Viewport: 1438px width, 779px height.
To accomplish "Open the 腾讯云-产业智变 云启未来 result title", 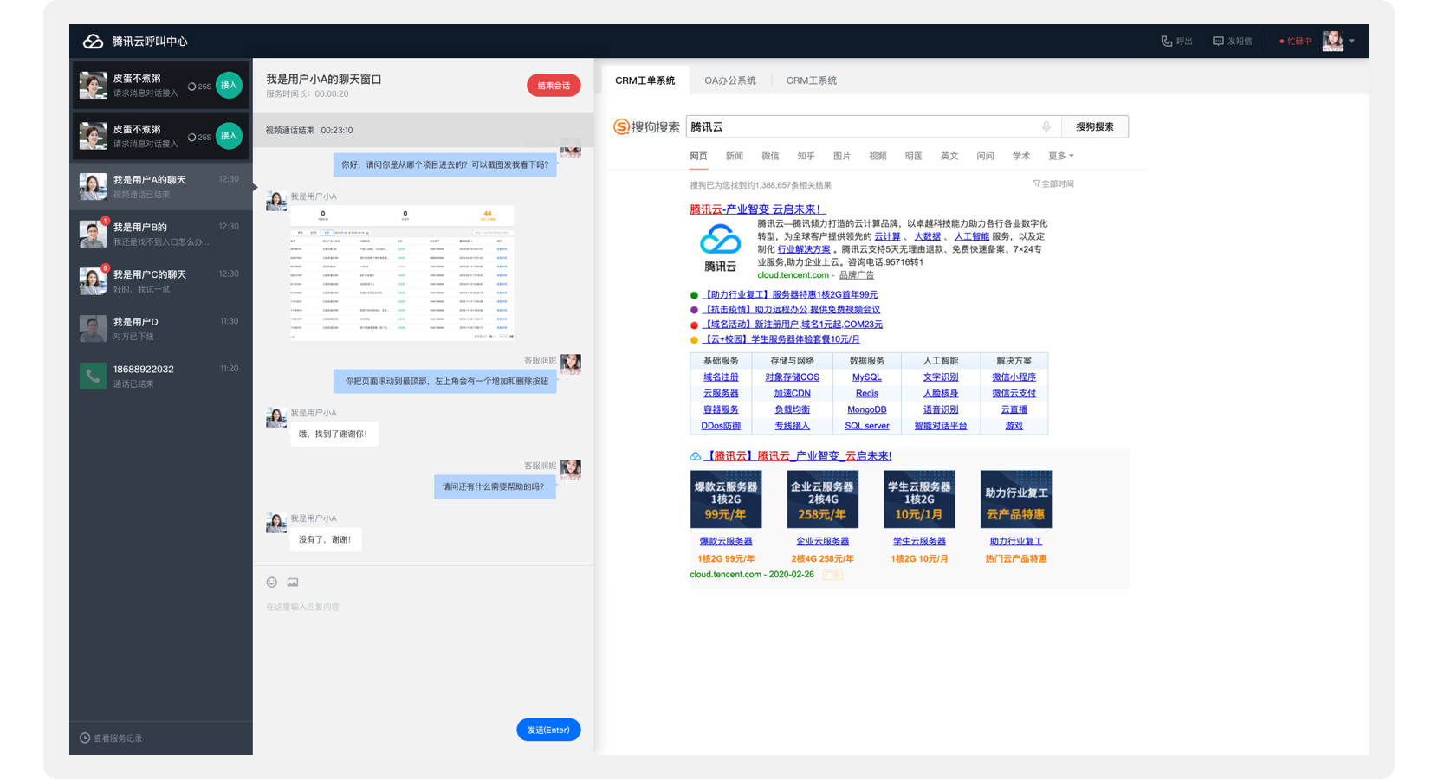I will [758, 209].
